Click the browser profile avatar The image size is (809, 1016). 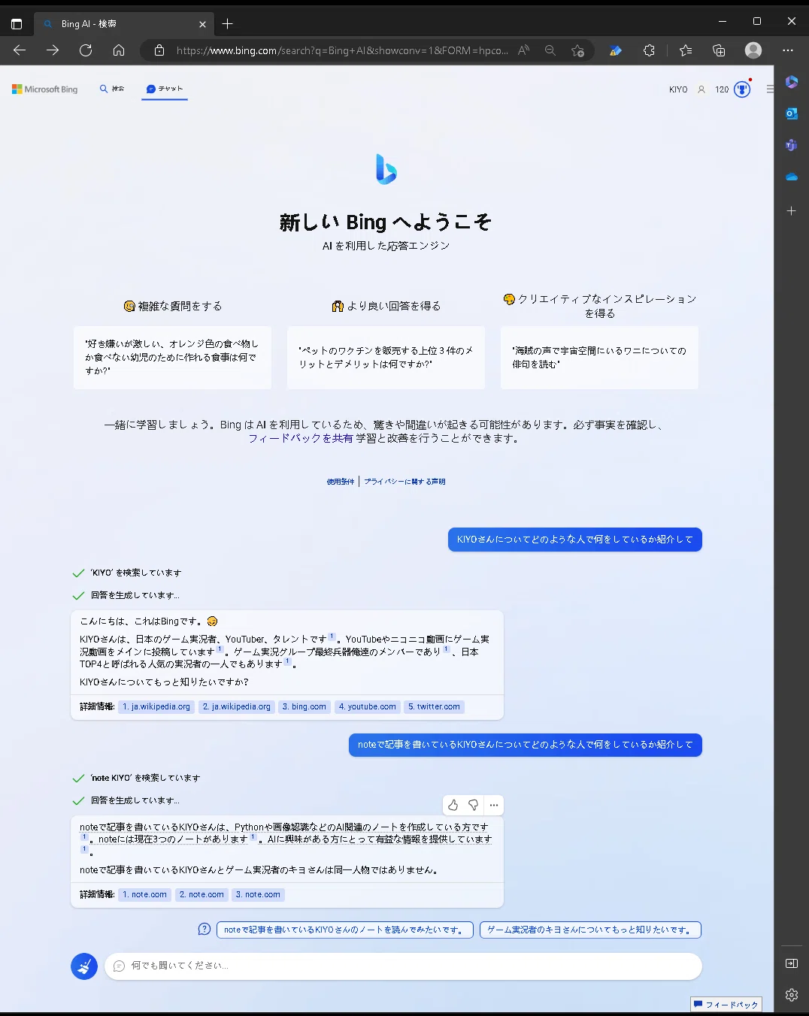pos(753,50)
